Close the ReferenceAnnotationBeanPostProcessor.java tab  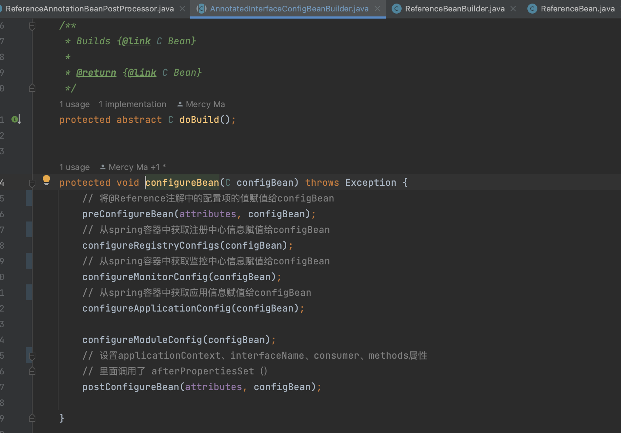click(182, 9)
